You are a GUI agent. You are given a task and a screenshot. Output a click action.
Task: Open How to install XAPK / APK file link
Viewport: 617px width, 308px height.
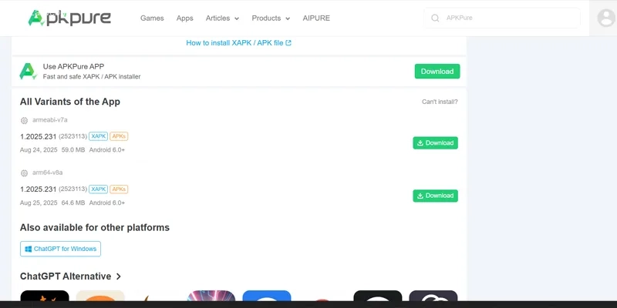[238, 43]
